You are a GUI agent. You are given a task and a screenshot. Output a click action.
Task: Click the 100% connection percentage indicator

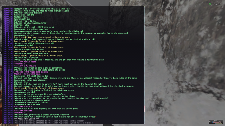(x=213, y=4)
